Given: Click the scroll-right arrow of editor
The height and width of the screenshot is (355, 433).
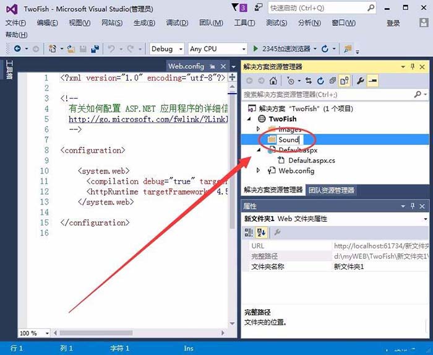Looking at the screenshot, I should point(223,333).
